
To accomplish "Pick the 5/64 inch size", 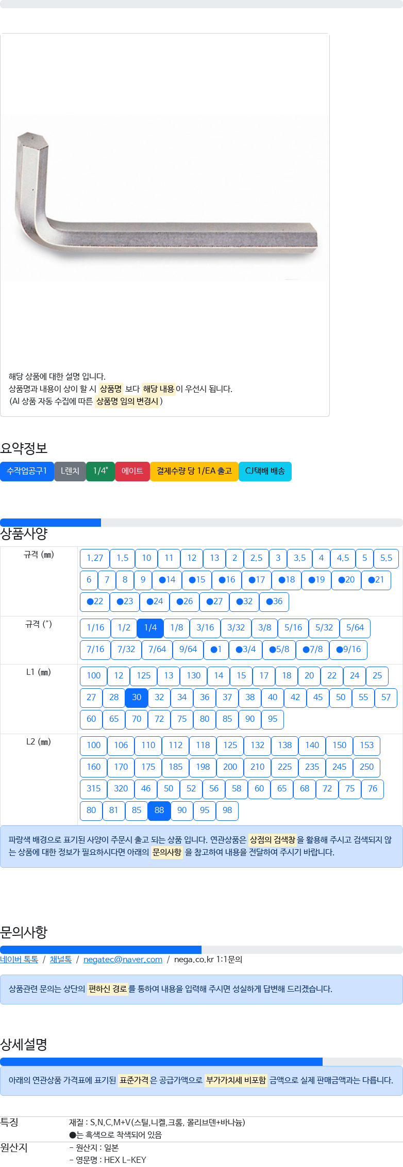I will tap(355, 628).
